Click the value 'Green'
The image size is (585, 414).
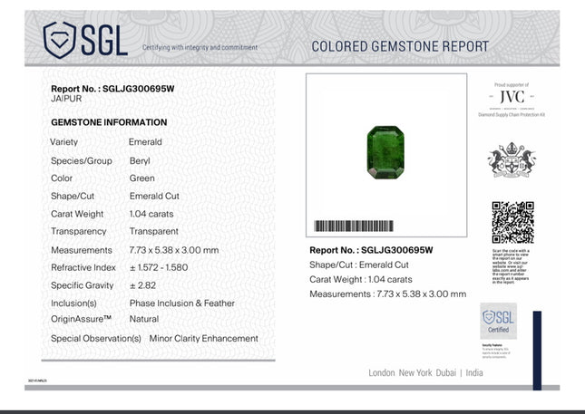[x=142, y=178]
